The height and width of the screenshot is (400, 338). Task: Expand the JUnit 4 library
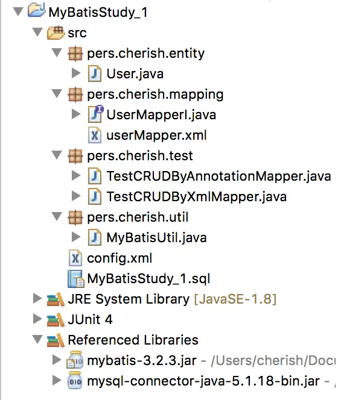coord(37,319)
